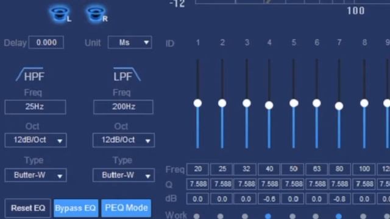Edit band 7 frequency field 80

[340, 169]
